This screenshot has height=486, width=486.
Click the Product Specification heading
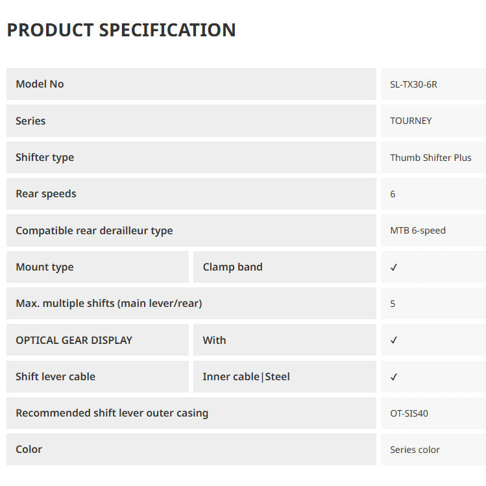click(121, 30)
